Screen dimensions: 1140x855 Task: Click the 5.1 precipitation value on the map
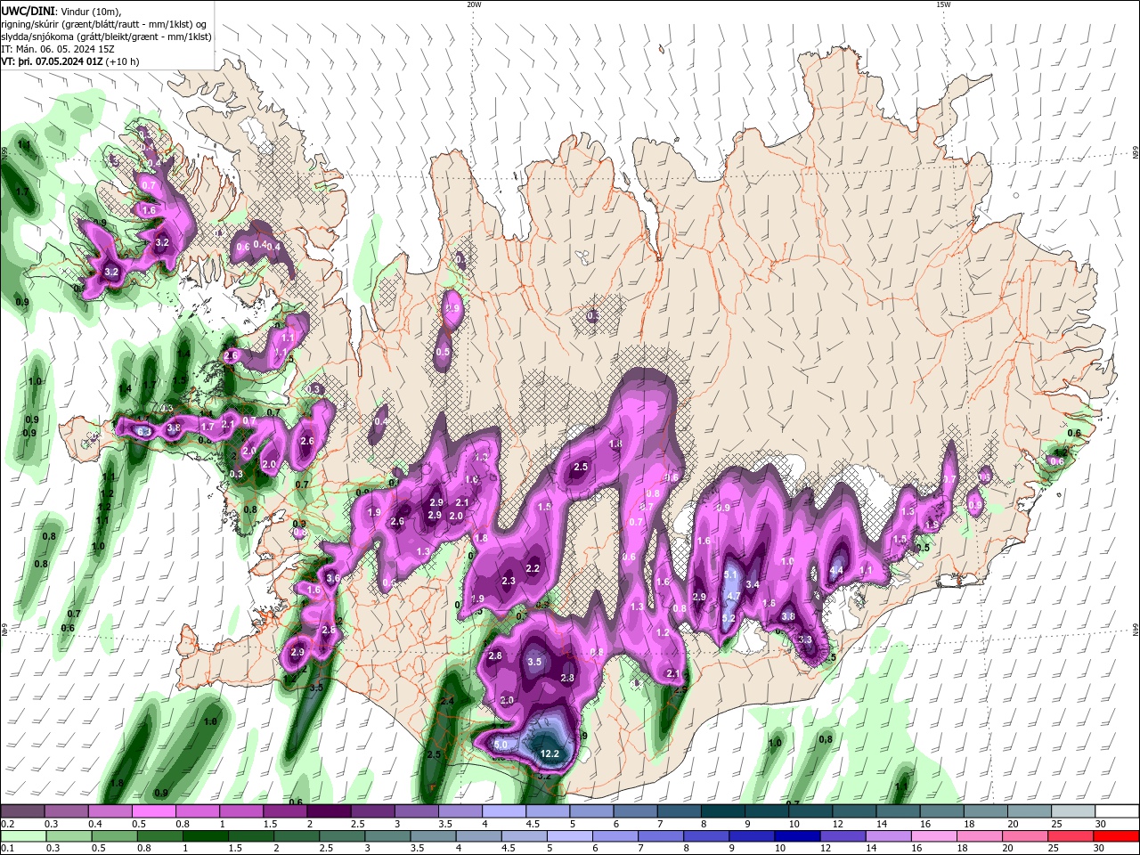[x=731, y=575]
